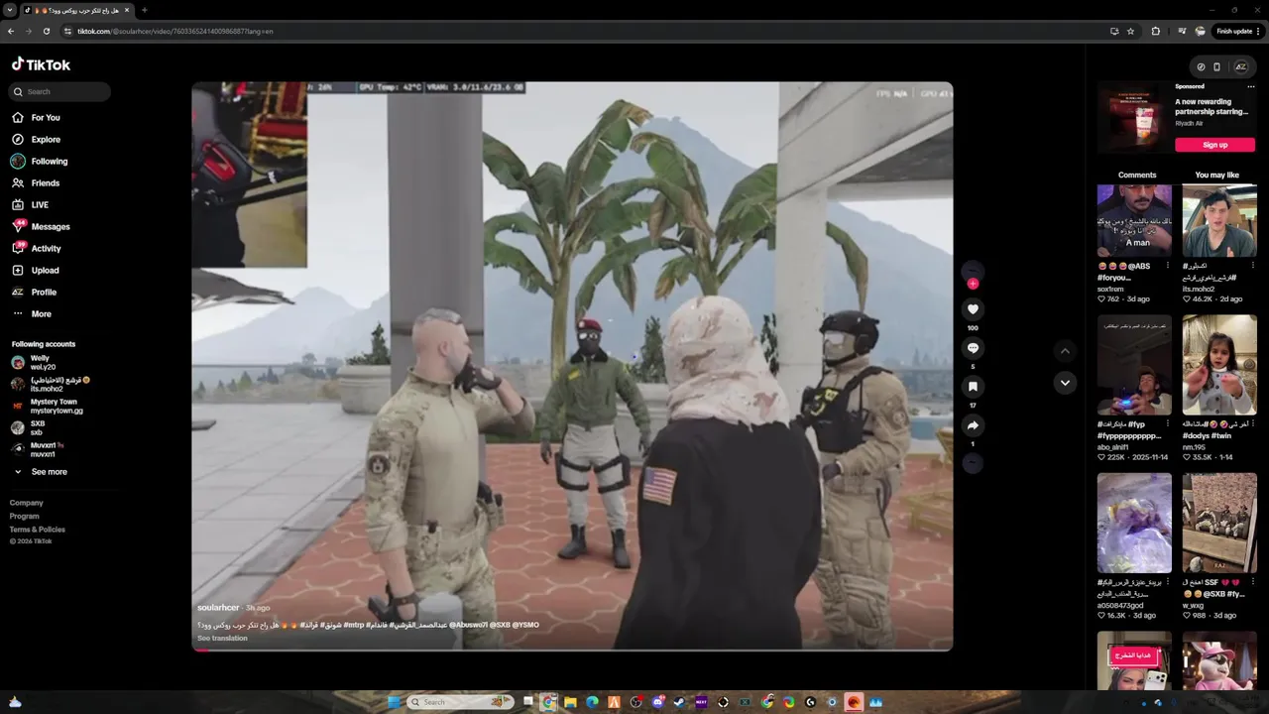This screenshot has width=1269, height=714.
Task: Open Windows Start menu
Action: [x=394, y=702]
